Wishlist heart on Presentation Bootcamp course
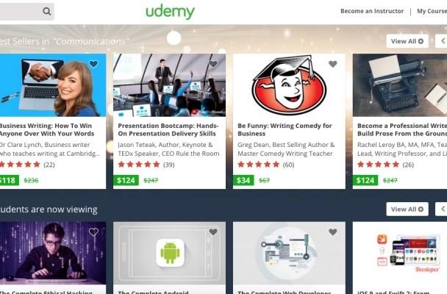447x294 pixels. pyautogui.click(x=213, y=64)
